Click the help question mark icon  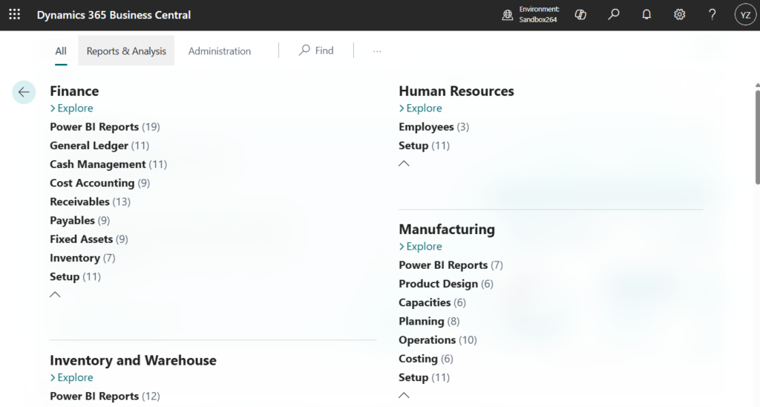pos(712,15)
